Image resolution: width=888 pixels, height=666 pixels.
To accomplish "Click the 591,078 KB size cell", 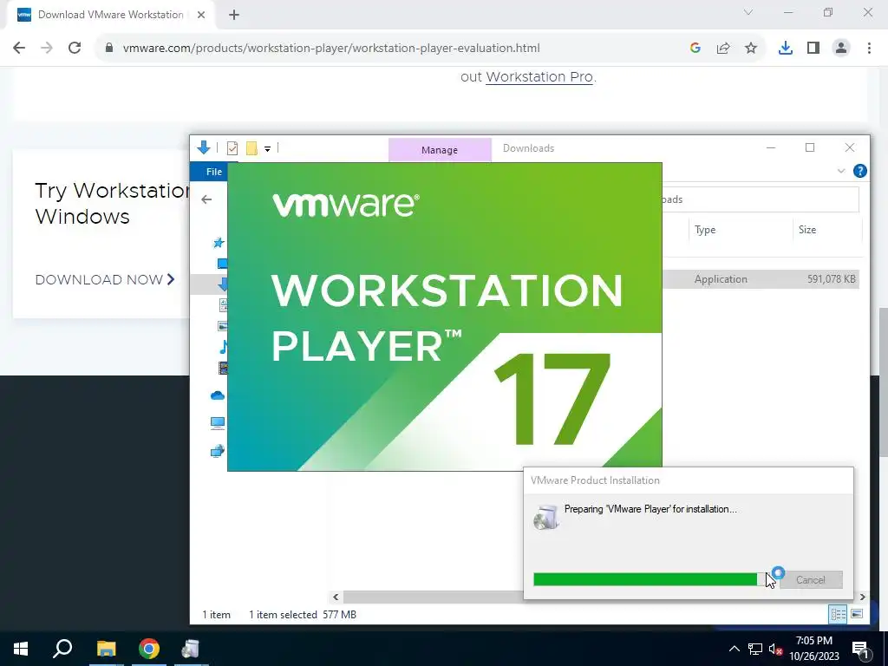I will point(832,279).
